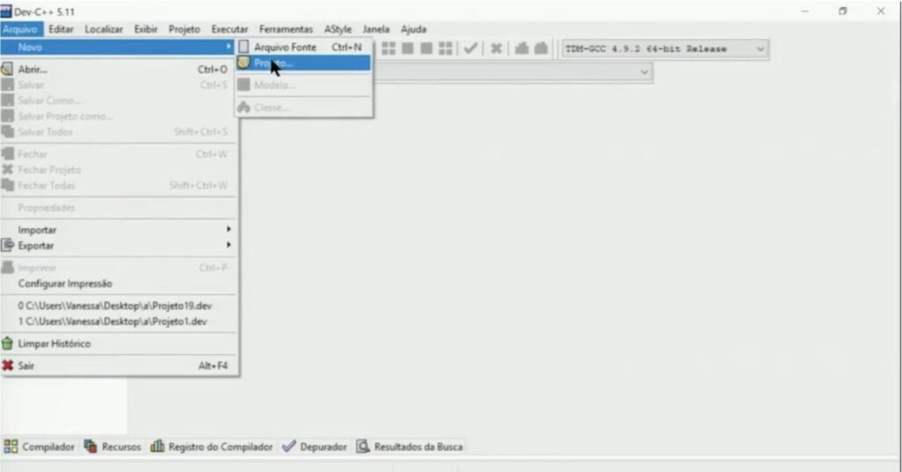This screenshot has width=902, height=472.
Task: Click the Run icon in the toolbar
Action: point(407,48)
